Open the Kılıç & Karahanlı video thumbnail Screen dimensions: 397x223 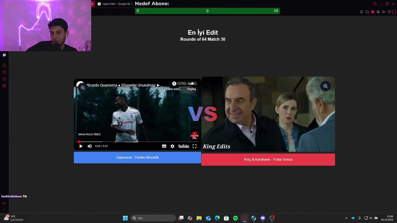coord(268,114)
